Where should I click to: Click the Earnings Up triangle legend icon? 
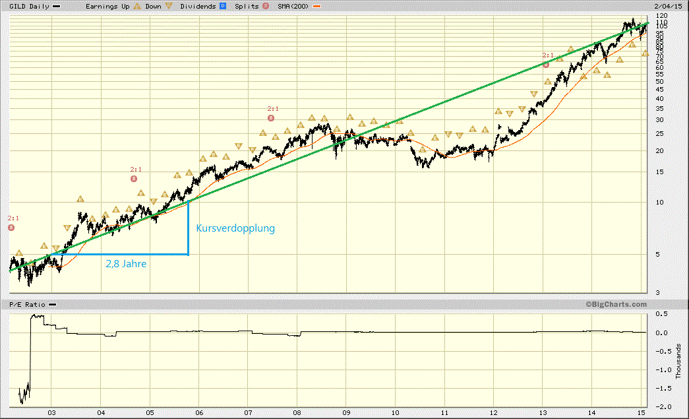coord(137,6)
